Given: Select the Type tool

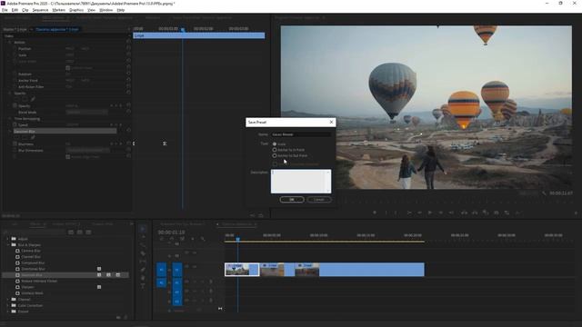Looking at the screenshot, I should point(143,286).
